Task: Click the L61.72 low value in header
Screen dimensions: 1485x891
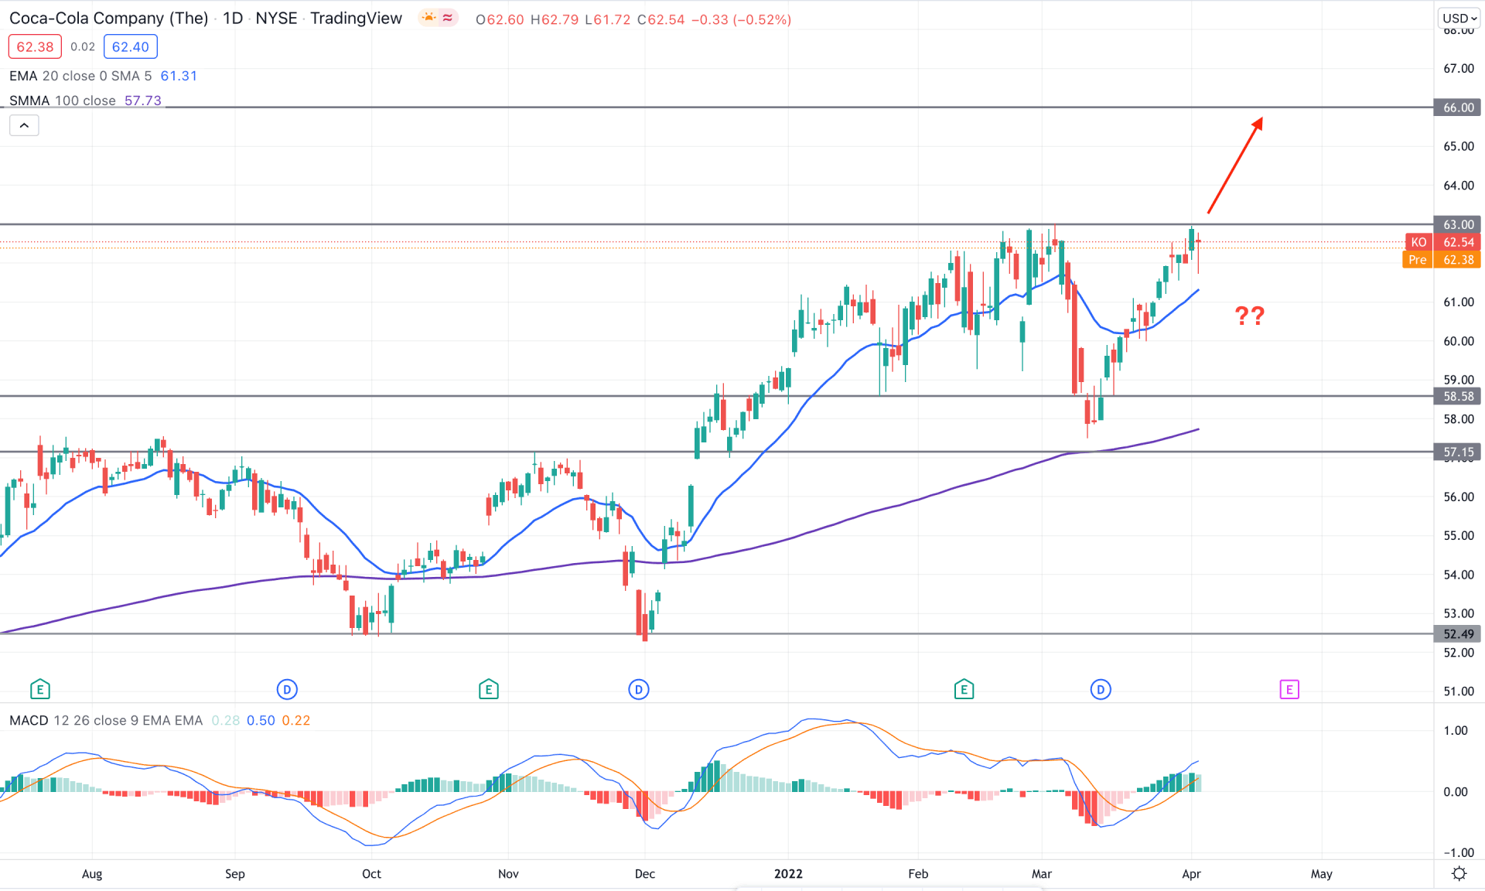Action: (608, 19)
